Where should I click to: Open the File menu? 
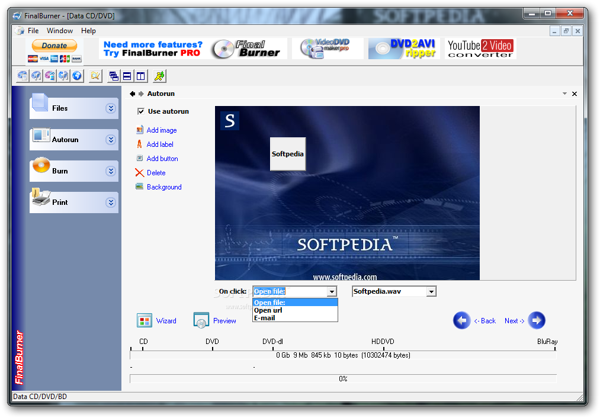(33, 31)
